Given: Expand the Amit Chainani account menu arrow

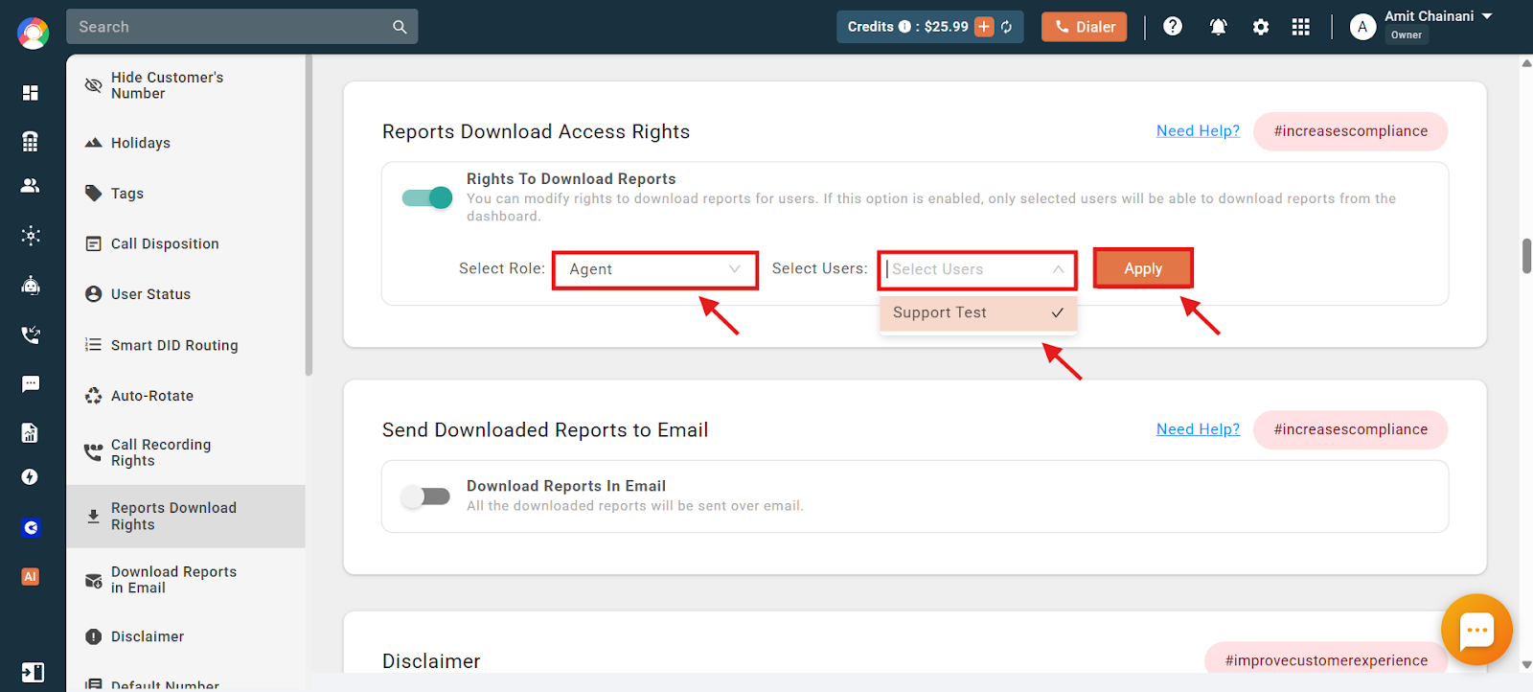Looking at the screenshot, I should pyautogui.click(x=1487, y=16).
